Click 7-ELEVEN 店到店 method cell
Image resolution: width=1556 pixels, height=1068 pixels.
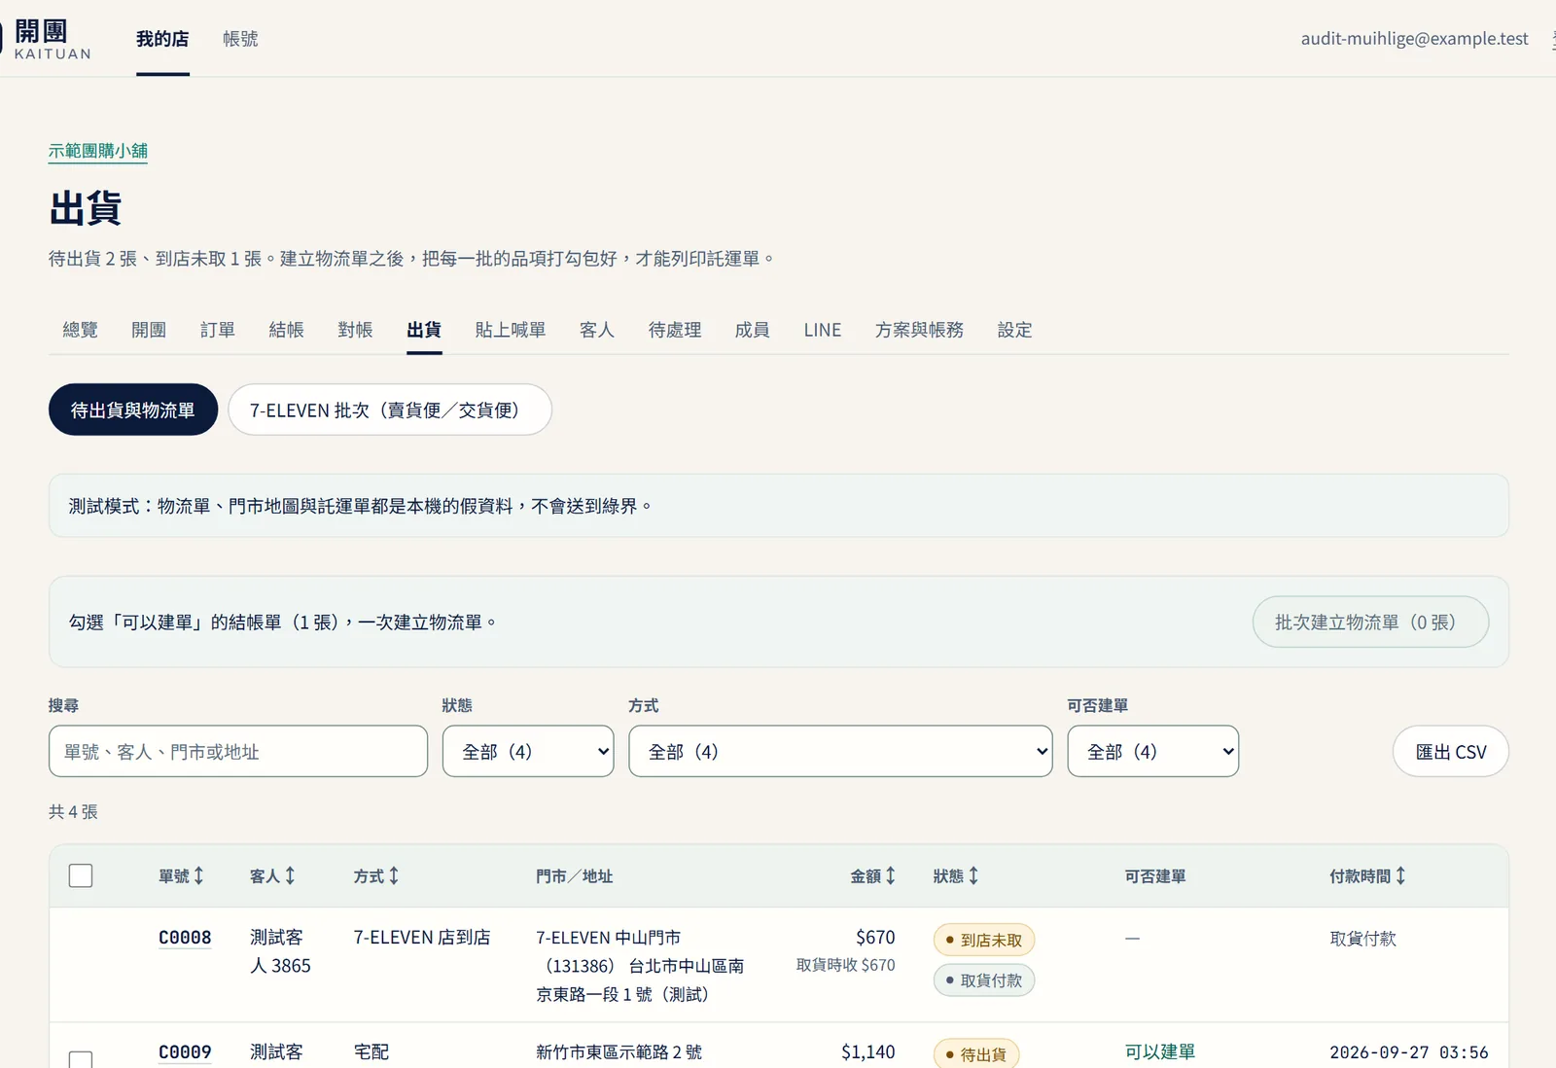coord(422,938)
